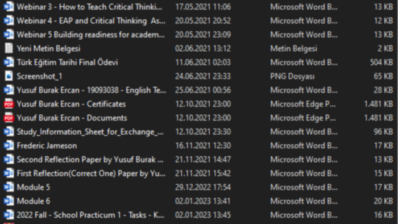Select the Yeni Metin Belgesi file name

point(48,48)
